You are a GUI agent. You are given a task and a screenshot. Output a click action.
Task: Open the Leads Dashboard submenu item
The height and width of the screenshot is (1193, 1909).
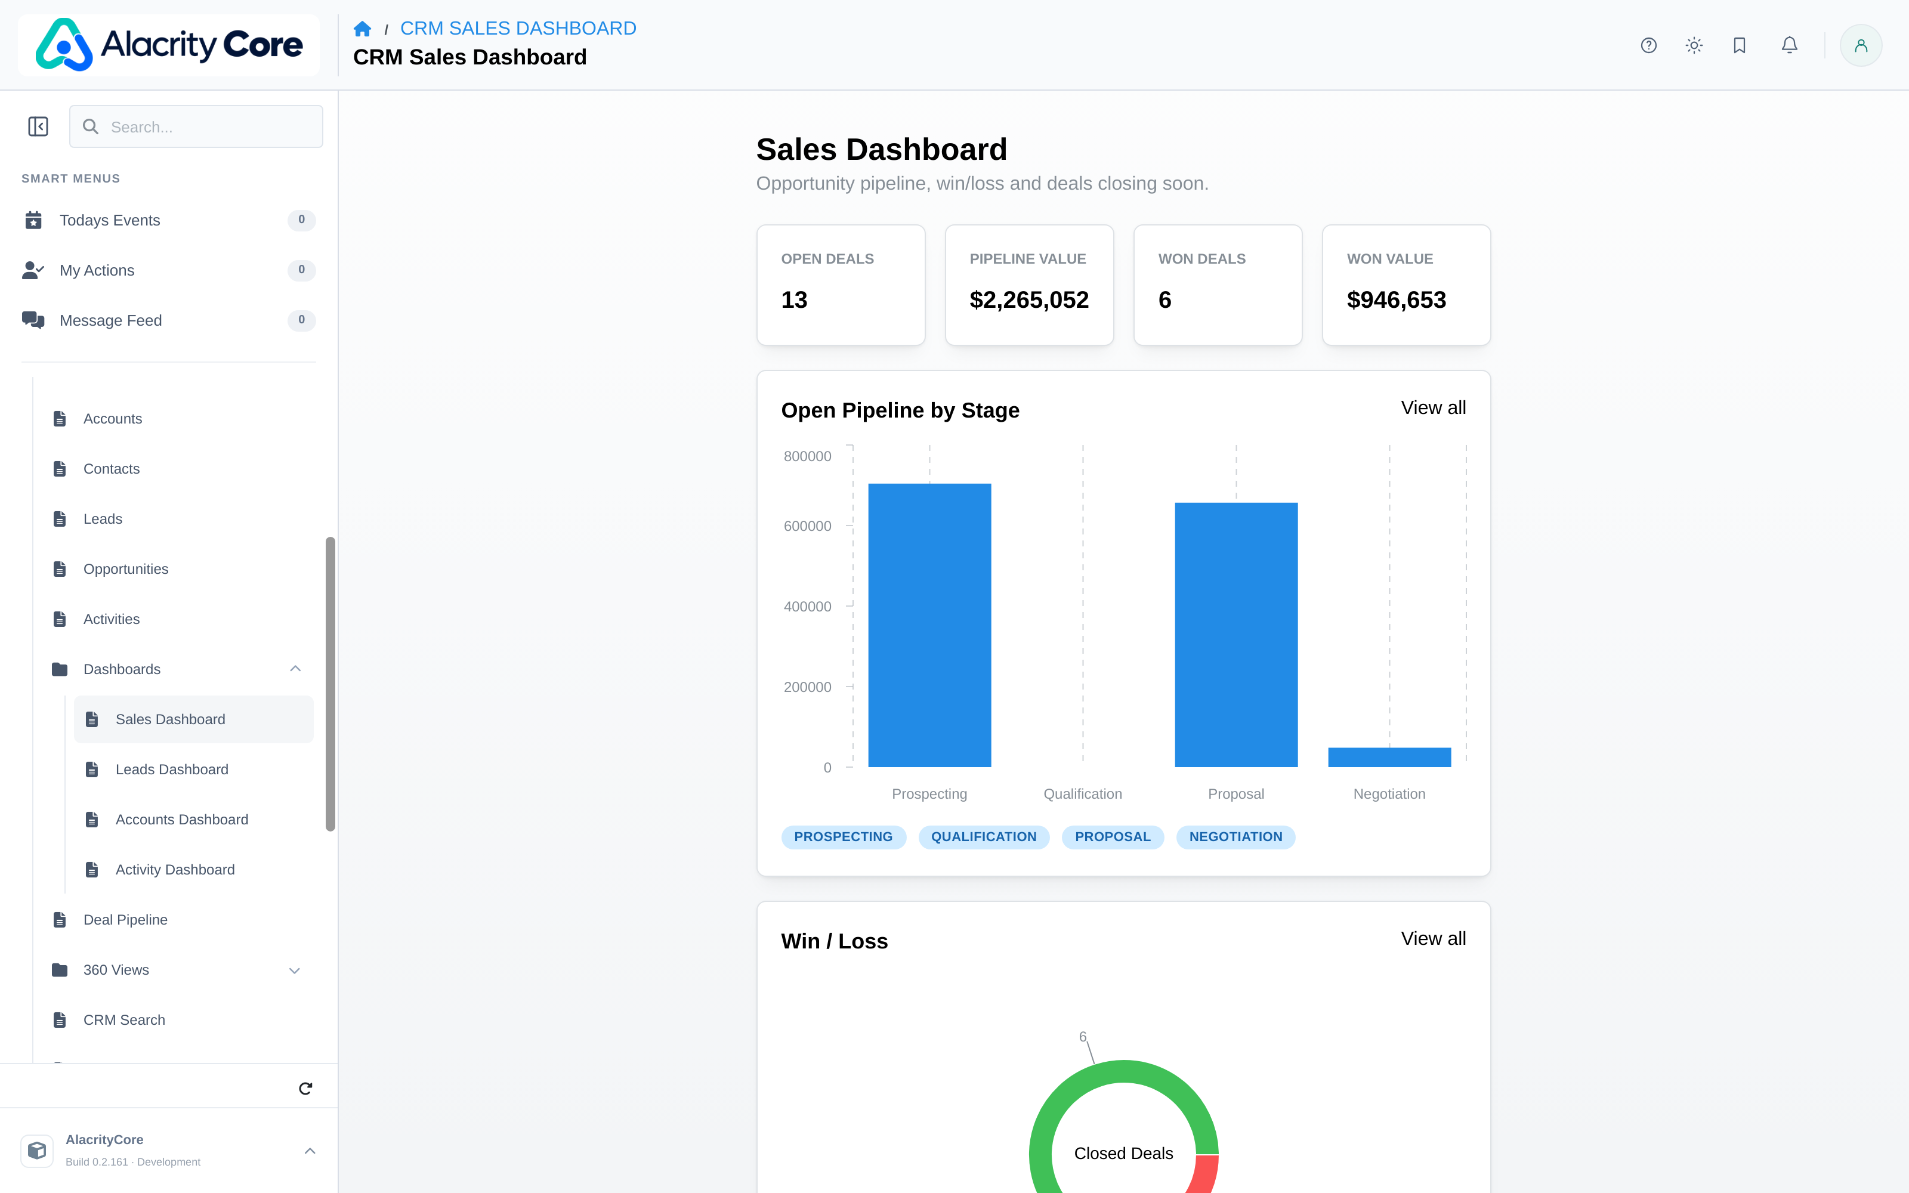(193, 769)
